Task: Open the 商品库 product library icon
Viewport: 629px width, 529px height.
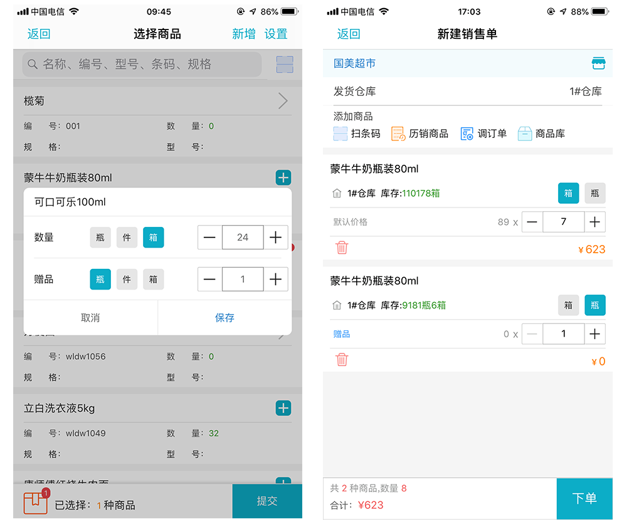Action: pos(524,133)
